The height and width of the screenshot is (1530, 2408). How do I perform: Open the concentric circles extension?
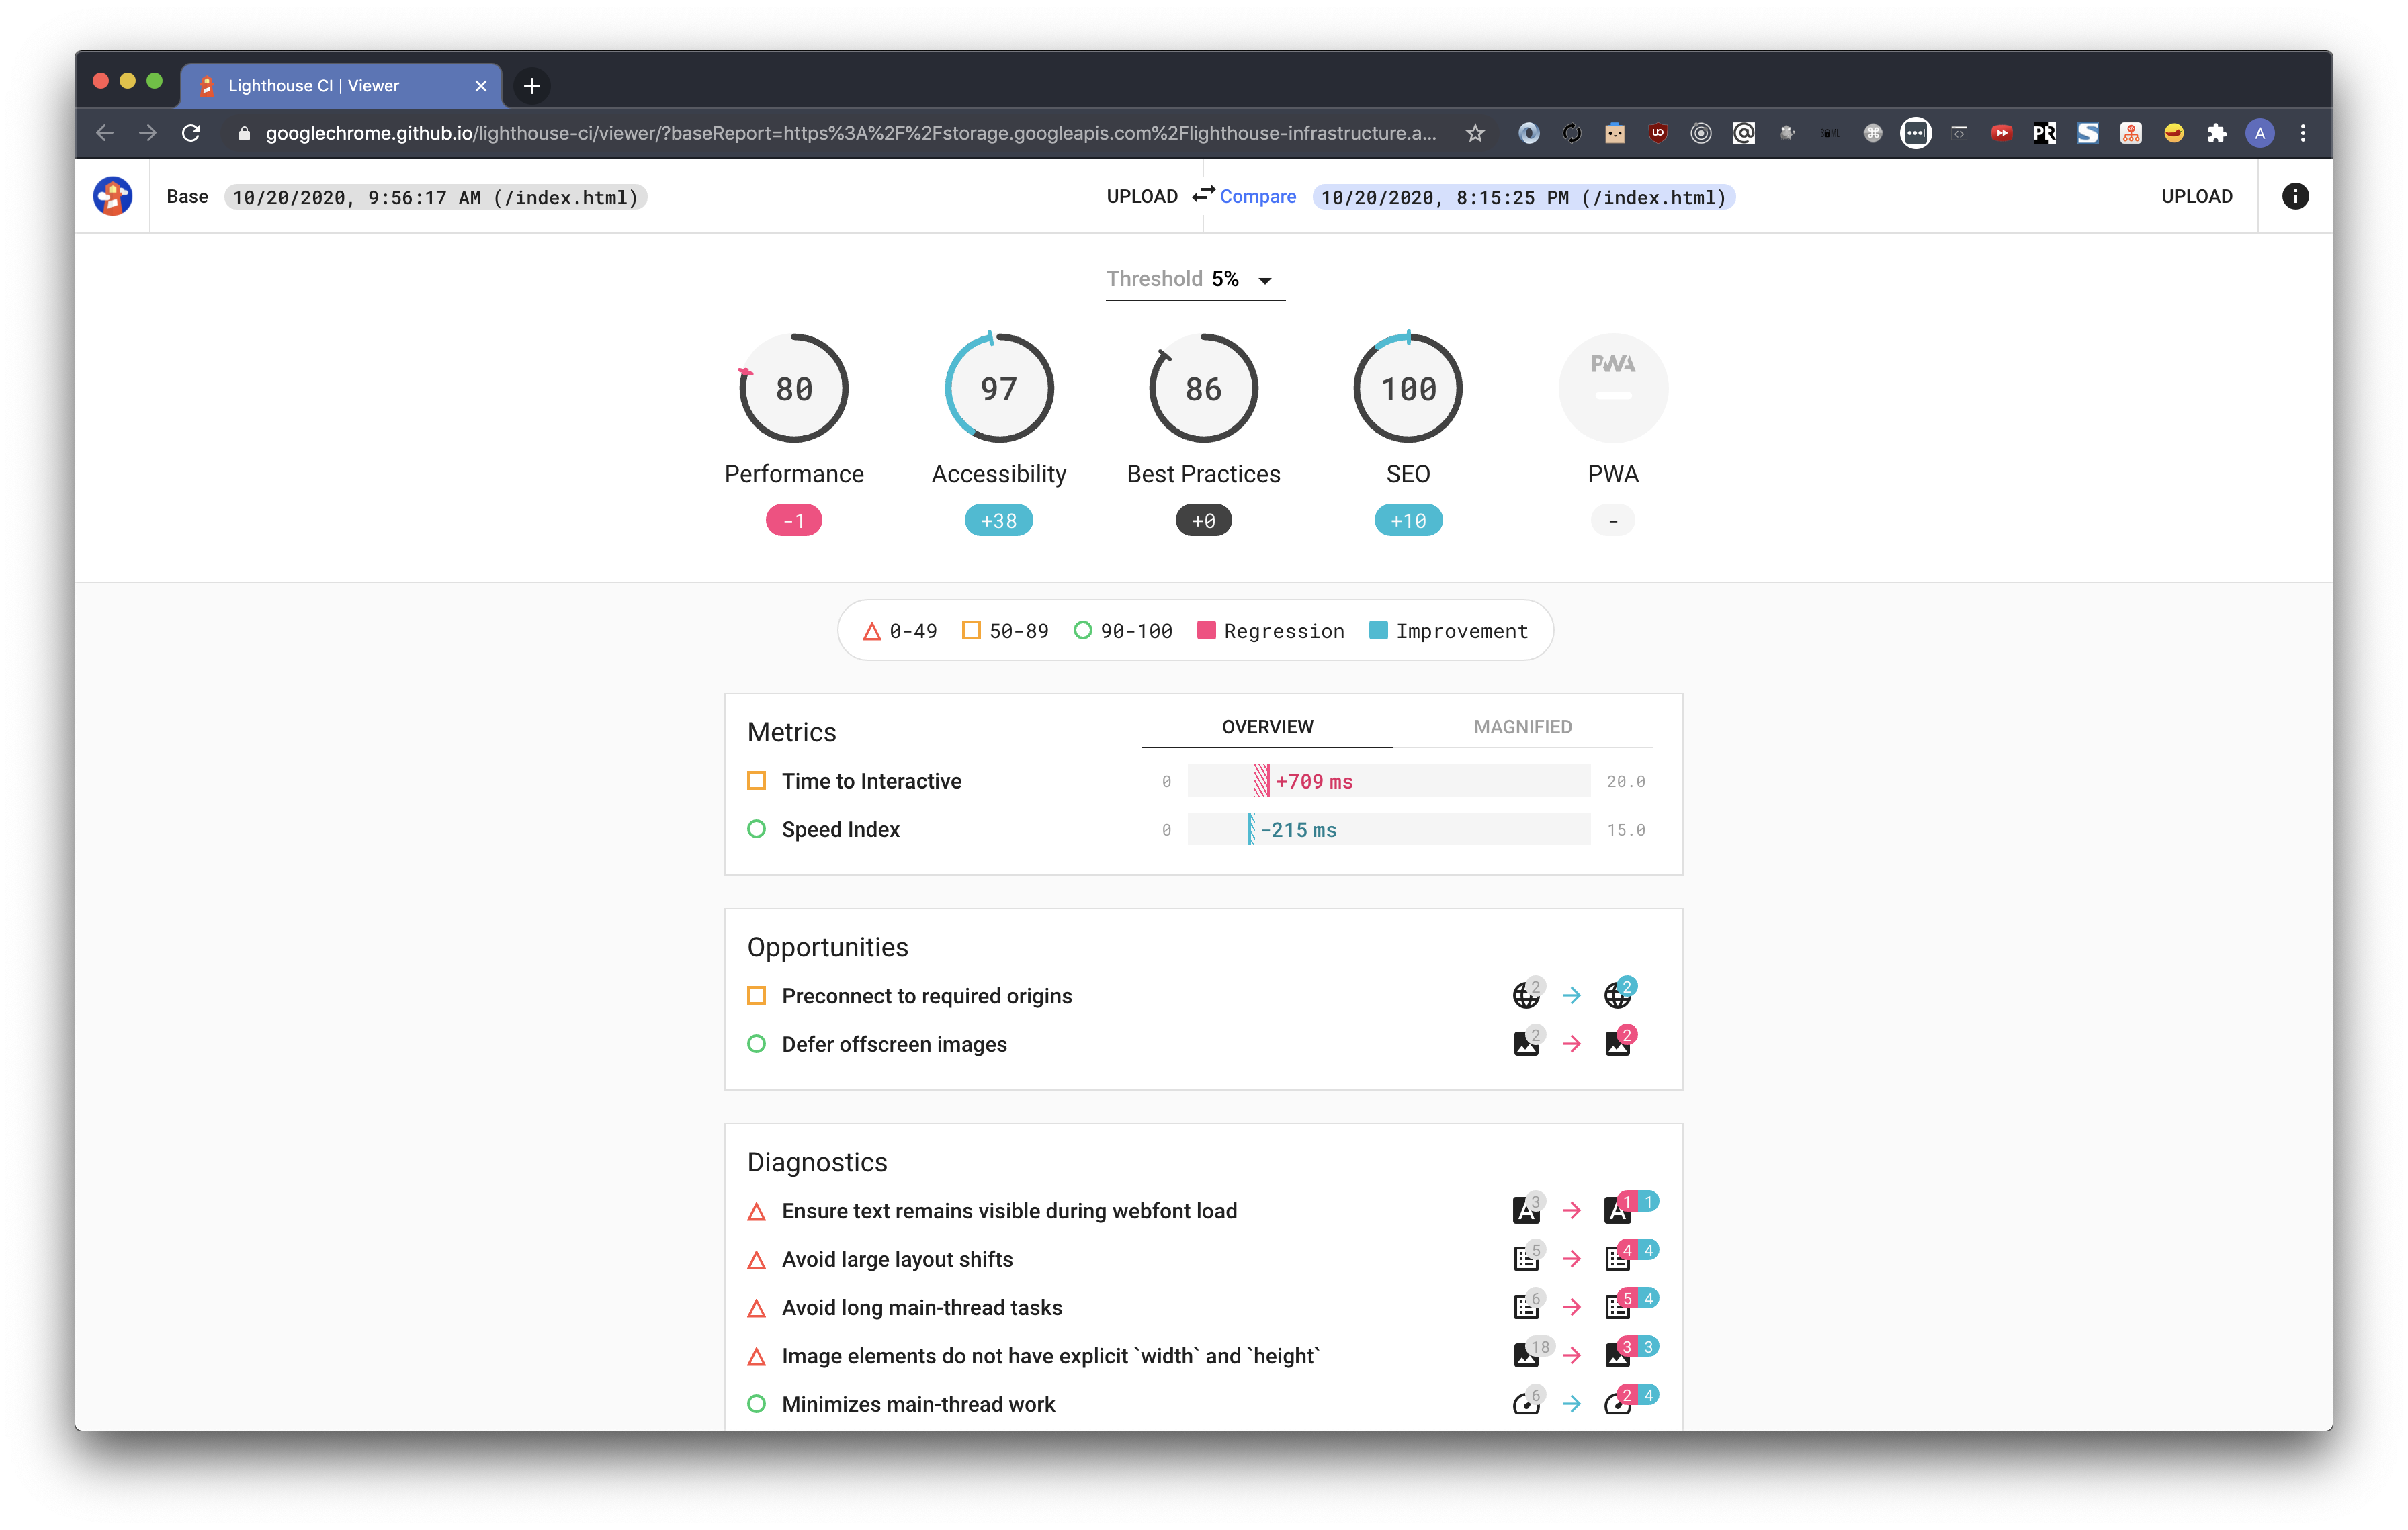click(x=1700, y=133)
